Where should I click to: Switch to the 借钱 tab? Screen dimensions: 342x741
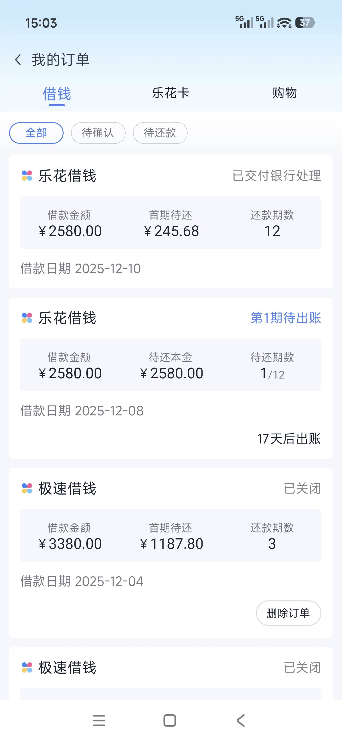coord(57,94)
